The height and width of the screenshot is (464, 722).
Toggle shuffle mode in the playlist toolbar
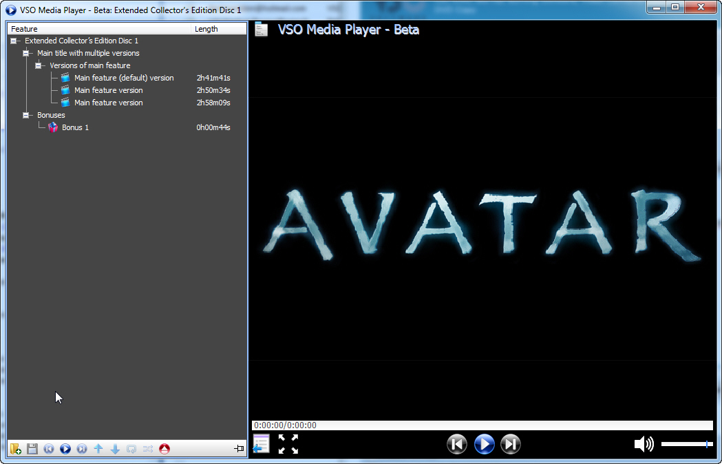148,448
